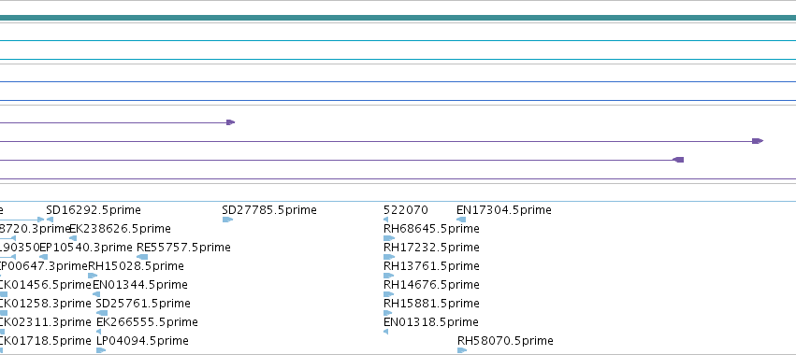
Task: Click the LP04094.5prime feature glyph
Action: pos(101,350)
